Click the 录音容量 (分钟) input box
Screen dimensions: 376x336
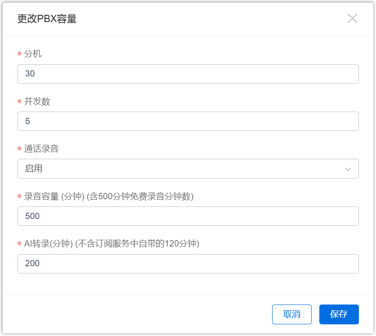188,216
